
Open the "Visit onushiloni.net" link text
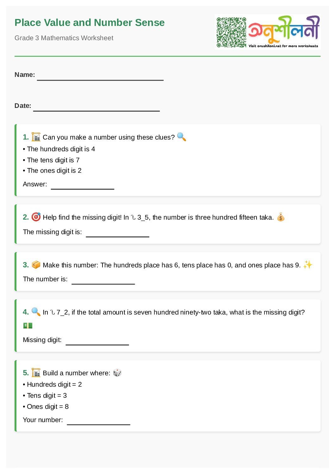pyautogui.click(x=283, y=46)
